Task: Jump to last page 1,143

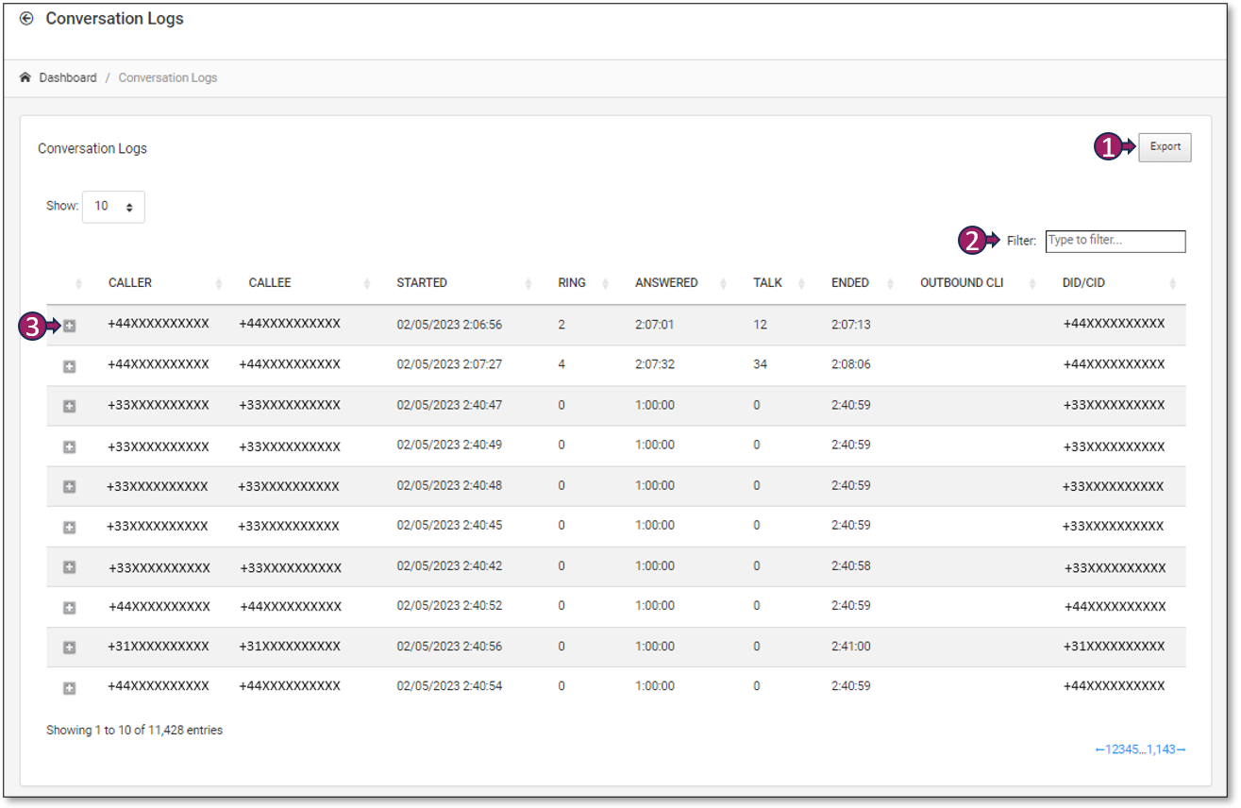Action: [1161, 749]
